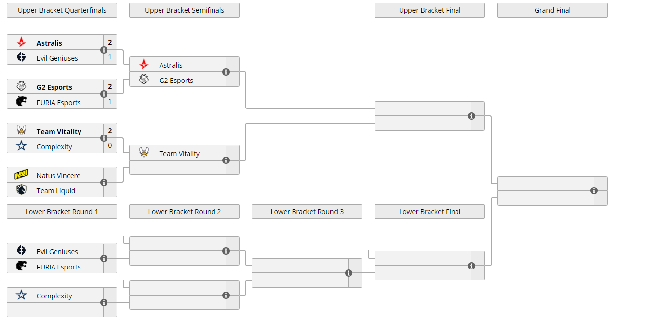
Task: Click the Astralis logo in the quarterfinals
Action: pyautogui.click(x=21, y=43)
